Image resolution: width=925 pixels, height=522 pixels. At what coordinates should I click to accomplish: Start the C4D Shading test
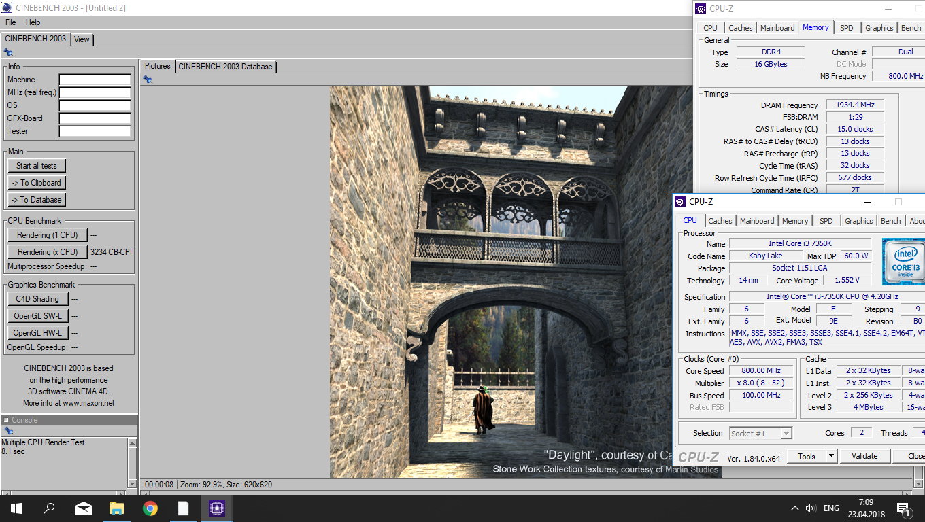(x=37, y=299)
